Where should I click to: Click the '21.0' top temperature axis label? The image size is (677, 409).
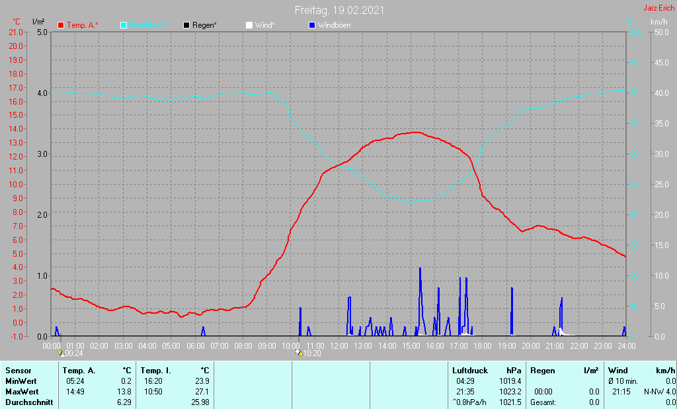pyautogui.click(x=16, y=32)
